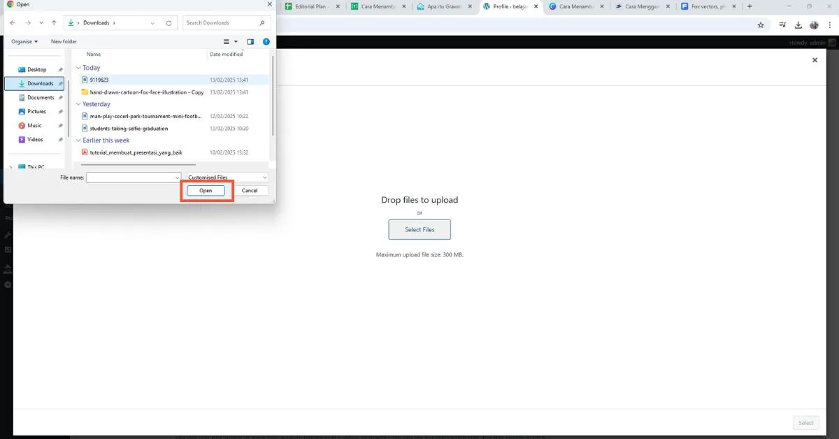Image resolution: width=839 pixels, height=439 pixels.
Task: Click the search magnifier in Search Downloads
Action: click(261, 22)
